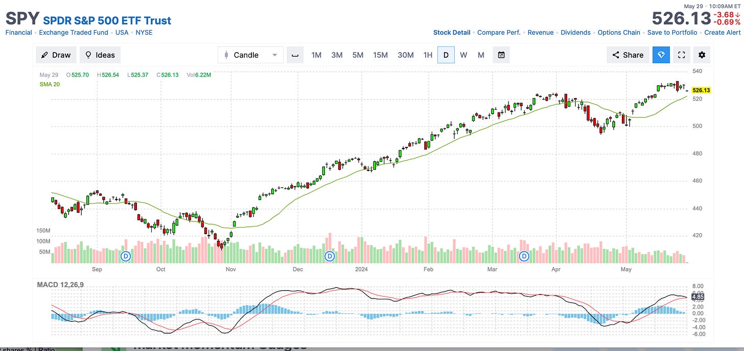Click the Share button
This screenshot has height=351, width=744.
tap(628, 55)
